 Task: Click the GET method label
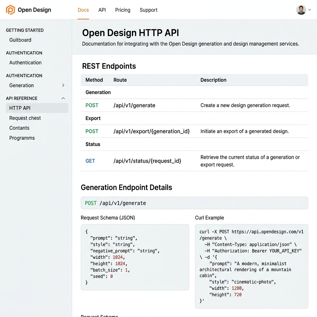tap(90, 161)
